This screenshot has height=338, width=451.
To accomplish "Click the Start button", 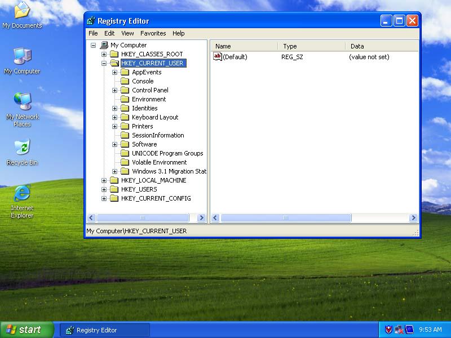I will (27, 330).
